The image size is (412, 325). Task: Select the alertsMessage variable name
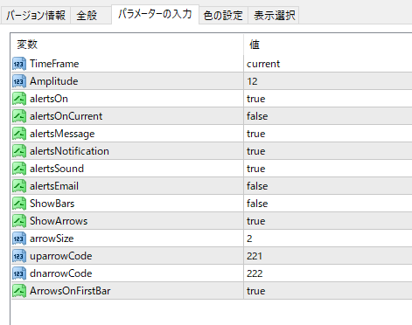(62, 134)
